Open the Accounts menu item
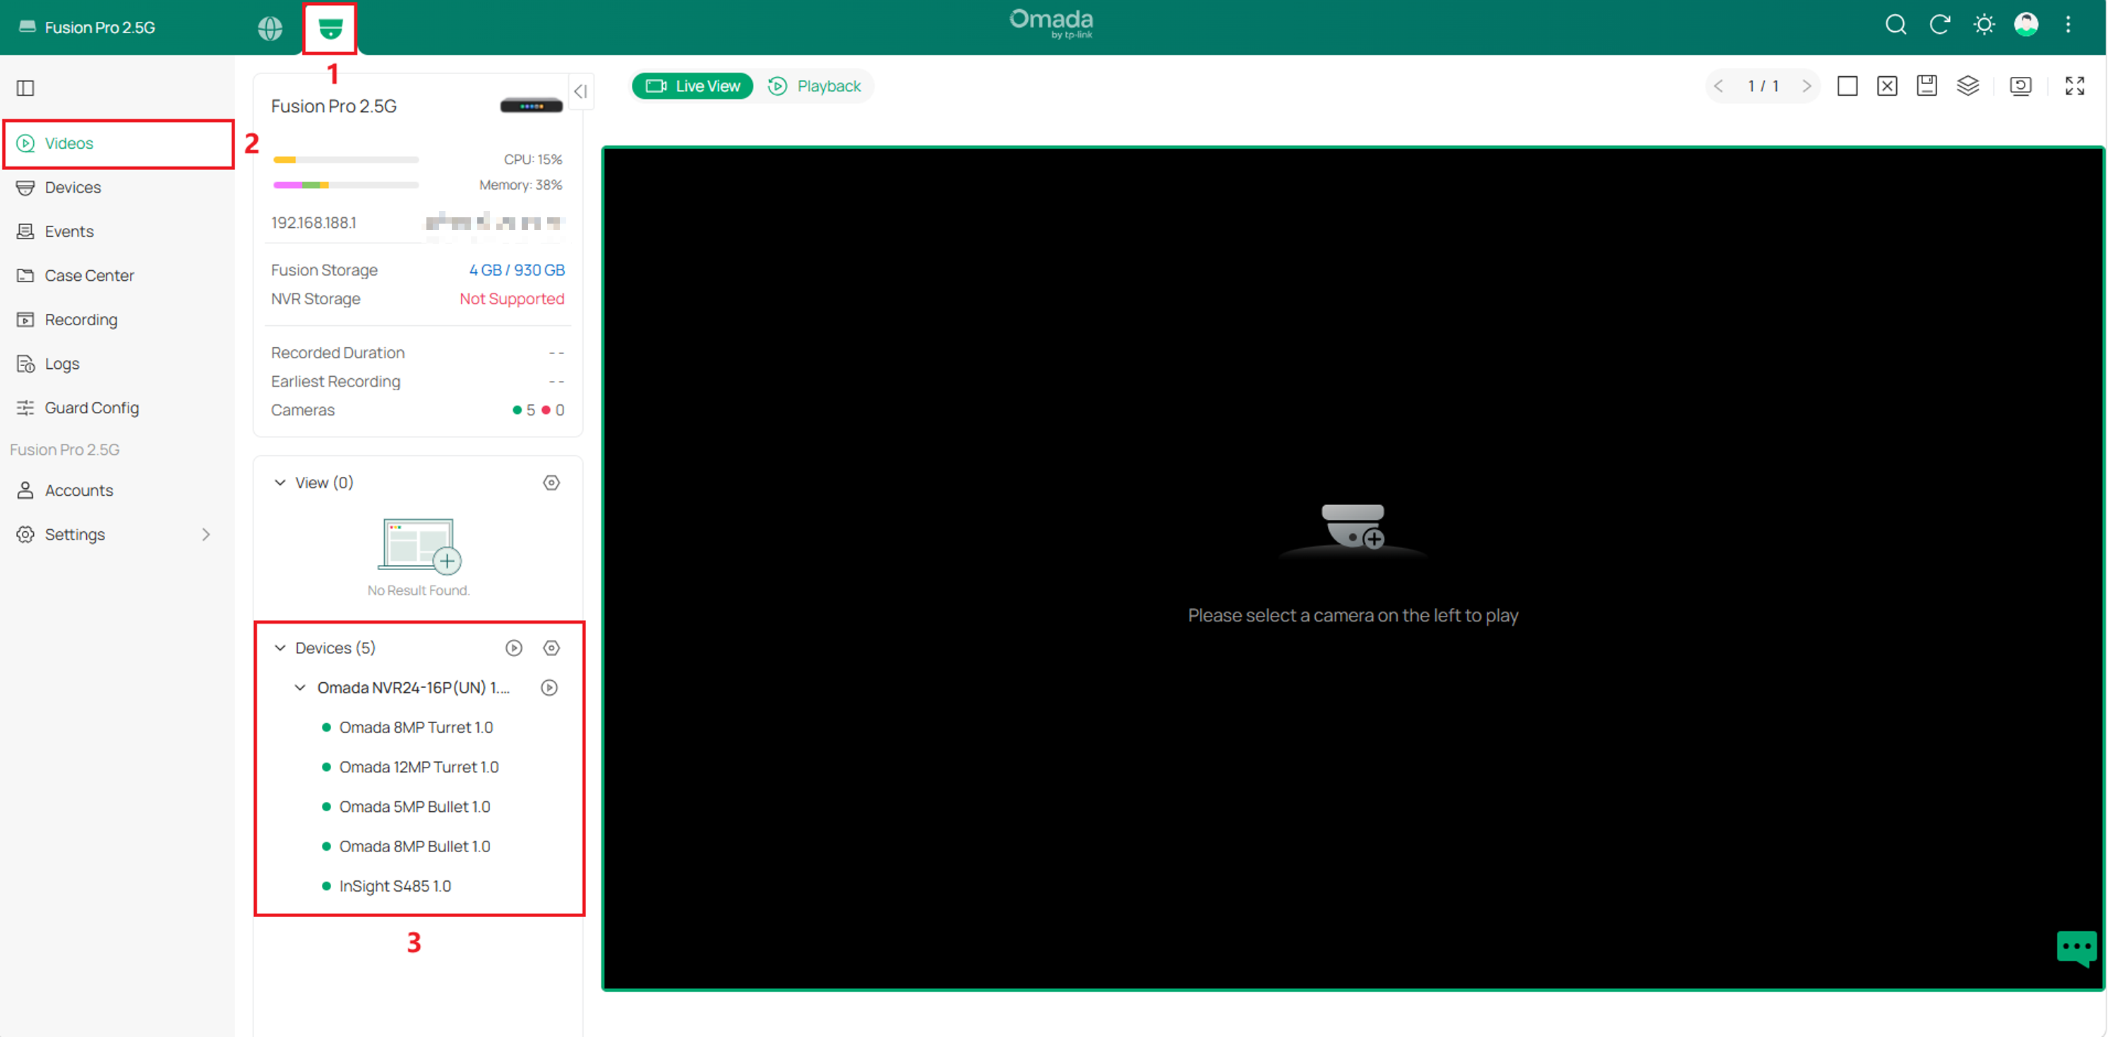The image size is (2108, 1037). coord(119,491)
